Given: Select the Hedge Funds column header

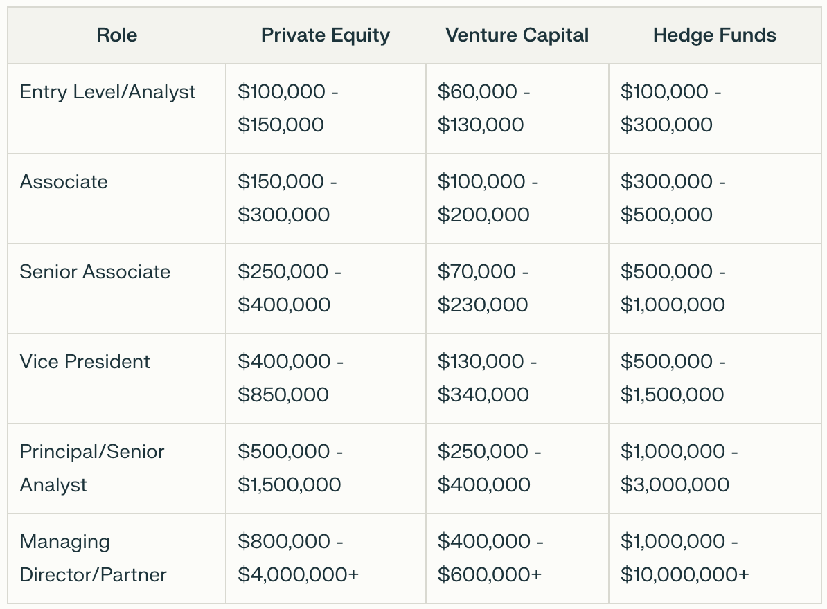Looking at the screenshot, I should point(715,35).
